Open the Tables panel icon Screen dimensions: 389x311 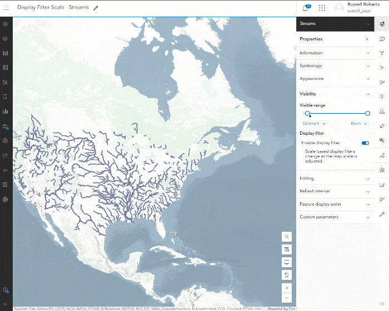coord(5,53)
